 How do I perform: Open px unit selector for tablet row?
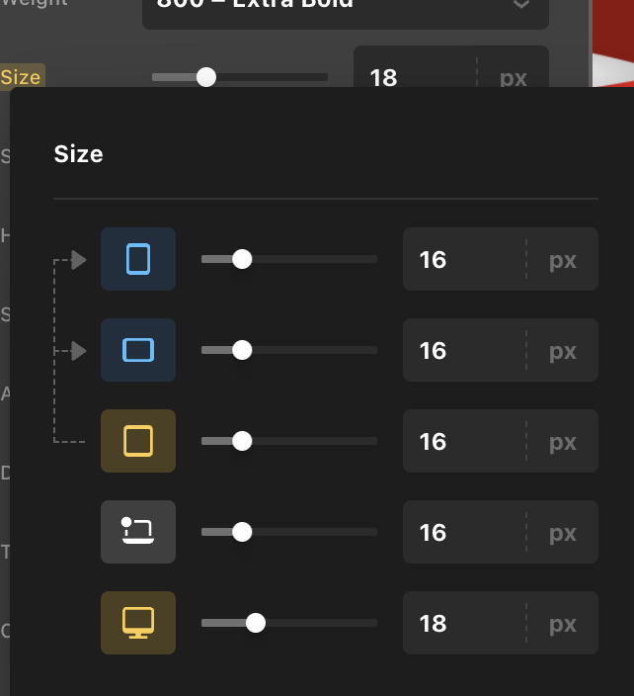(x=563, y=441)
